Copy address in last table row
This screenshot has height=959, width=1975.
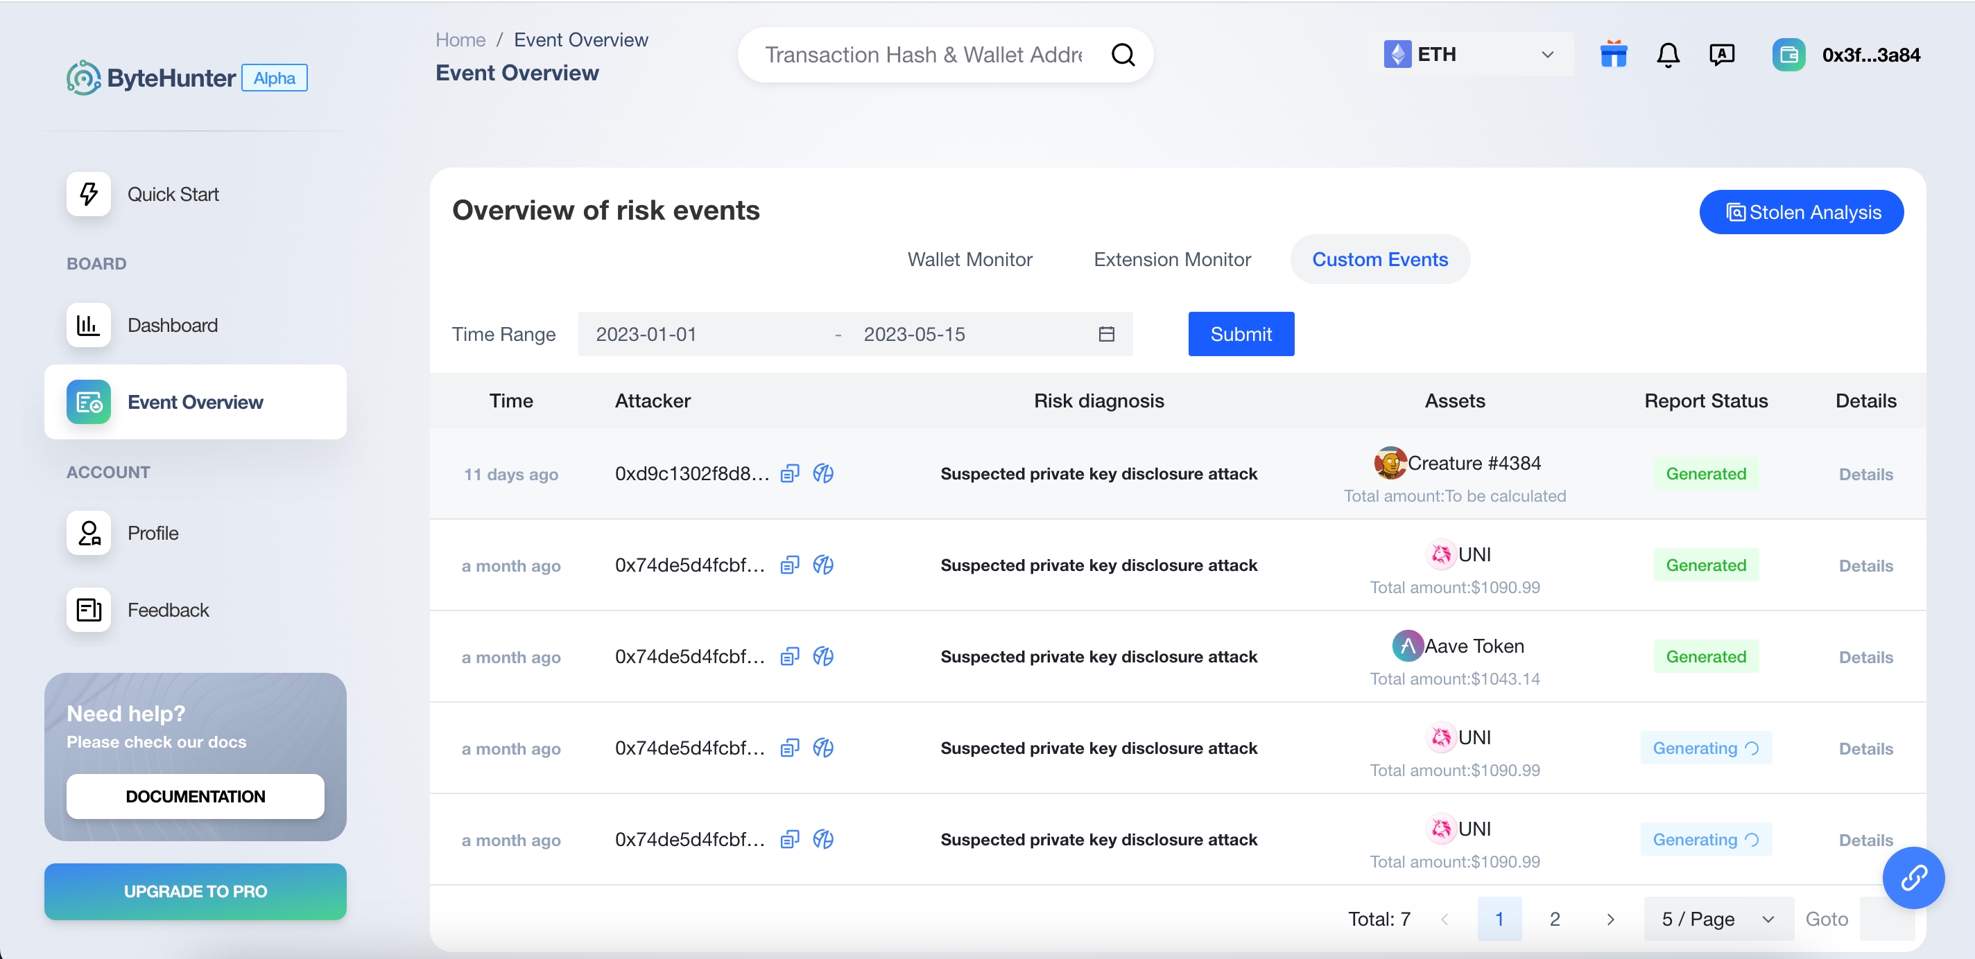pyautogui.click(x=790, y=840)
